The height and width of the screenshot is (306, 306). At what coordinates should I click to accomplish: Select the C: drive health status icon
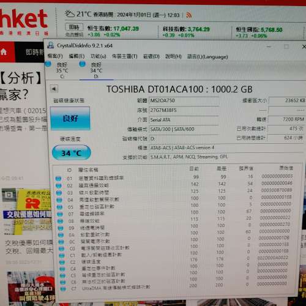click(x=48, y=64)
